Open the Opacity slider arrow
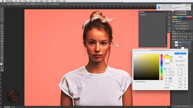 tap(191, 37)
